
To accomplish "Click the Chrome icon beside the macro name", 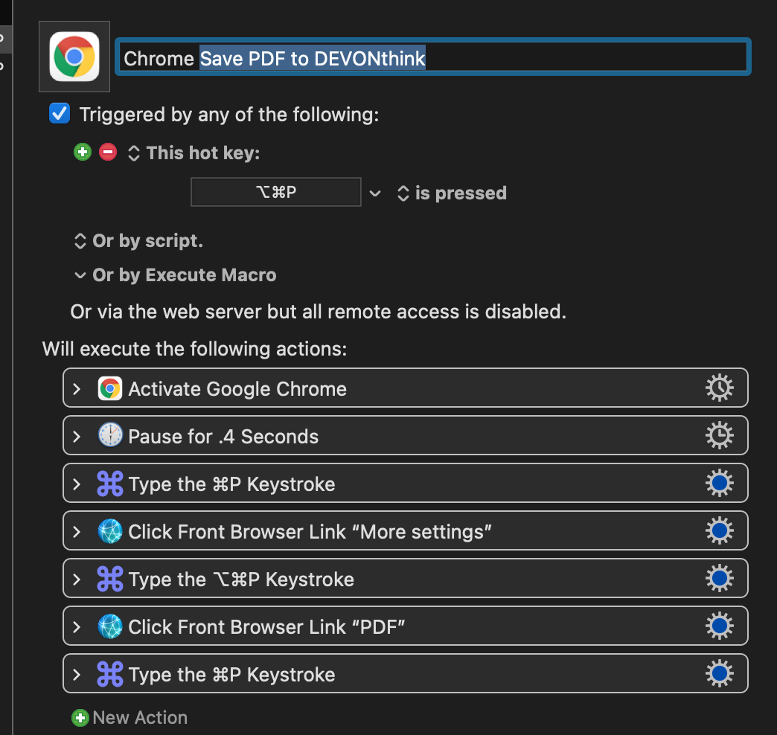I will click(x=74, y=56).
